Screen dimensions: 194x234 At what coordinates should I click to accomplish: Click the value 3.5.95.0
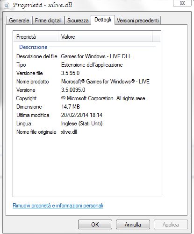pyautogui.click(x=70, y=73)
